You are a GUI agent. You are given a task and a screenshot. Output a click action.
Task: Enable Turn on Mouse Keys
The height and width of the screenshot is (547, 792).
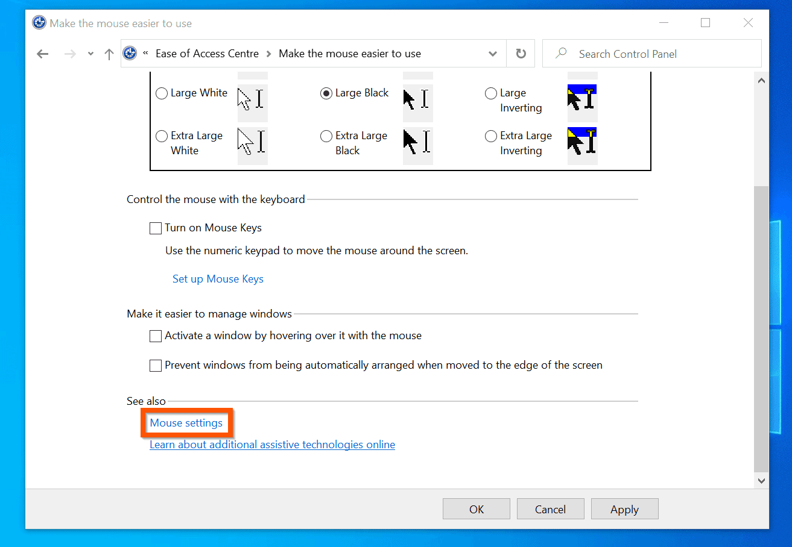pyautogui.click(x=155, y=228)
